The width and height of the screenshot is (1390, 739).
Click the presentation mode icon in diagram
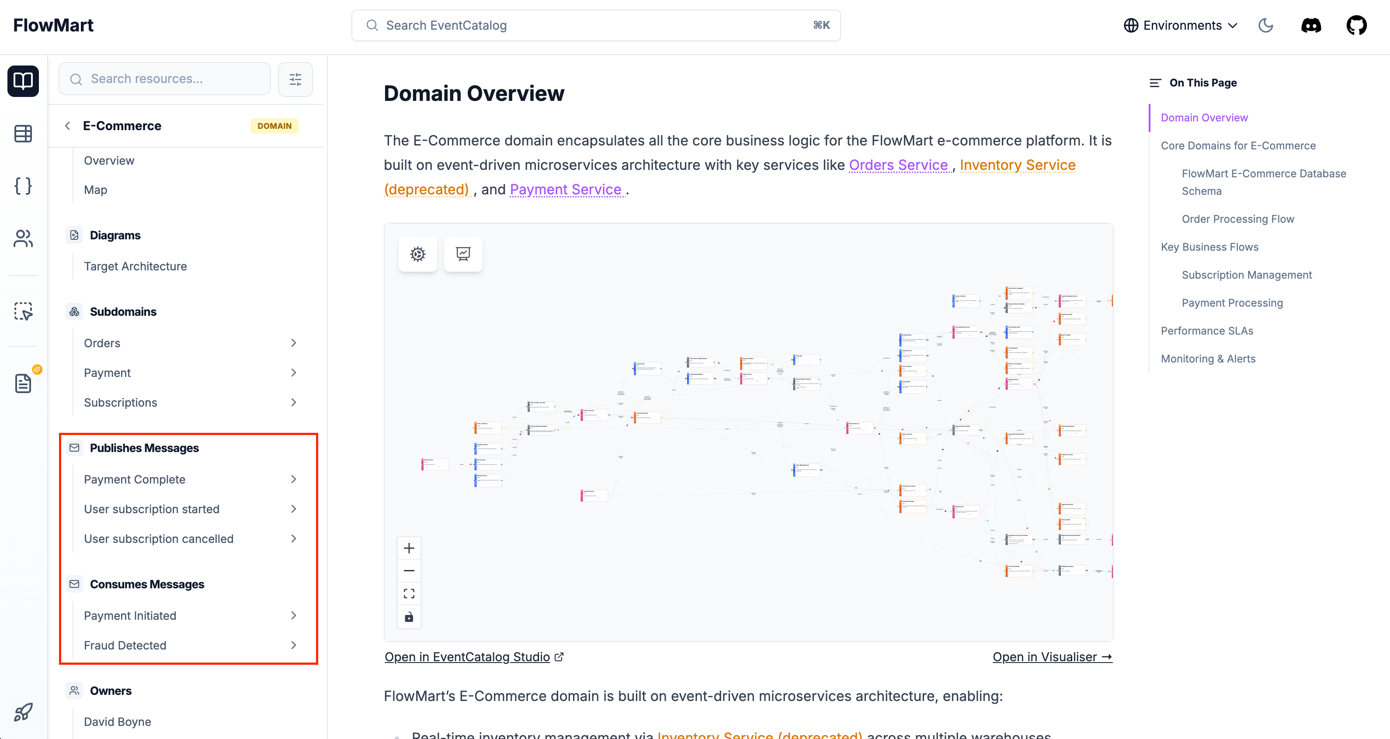[462, 254]
